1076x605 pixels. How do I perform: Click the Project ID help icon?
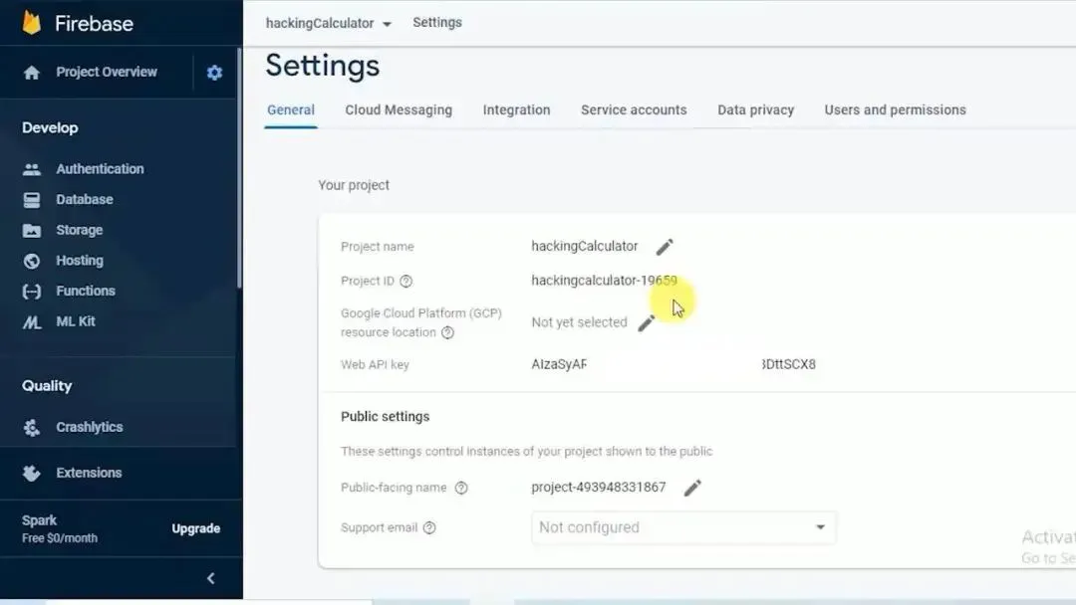tap(405, 282)
